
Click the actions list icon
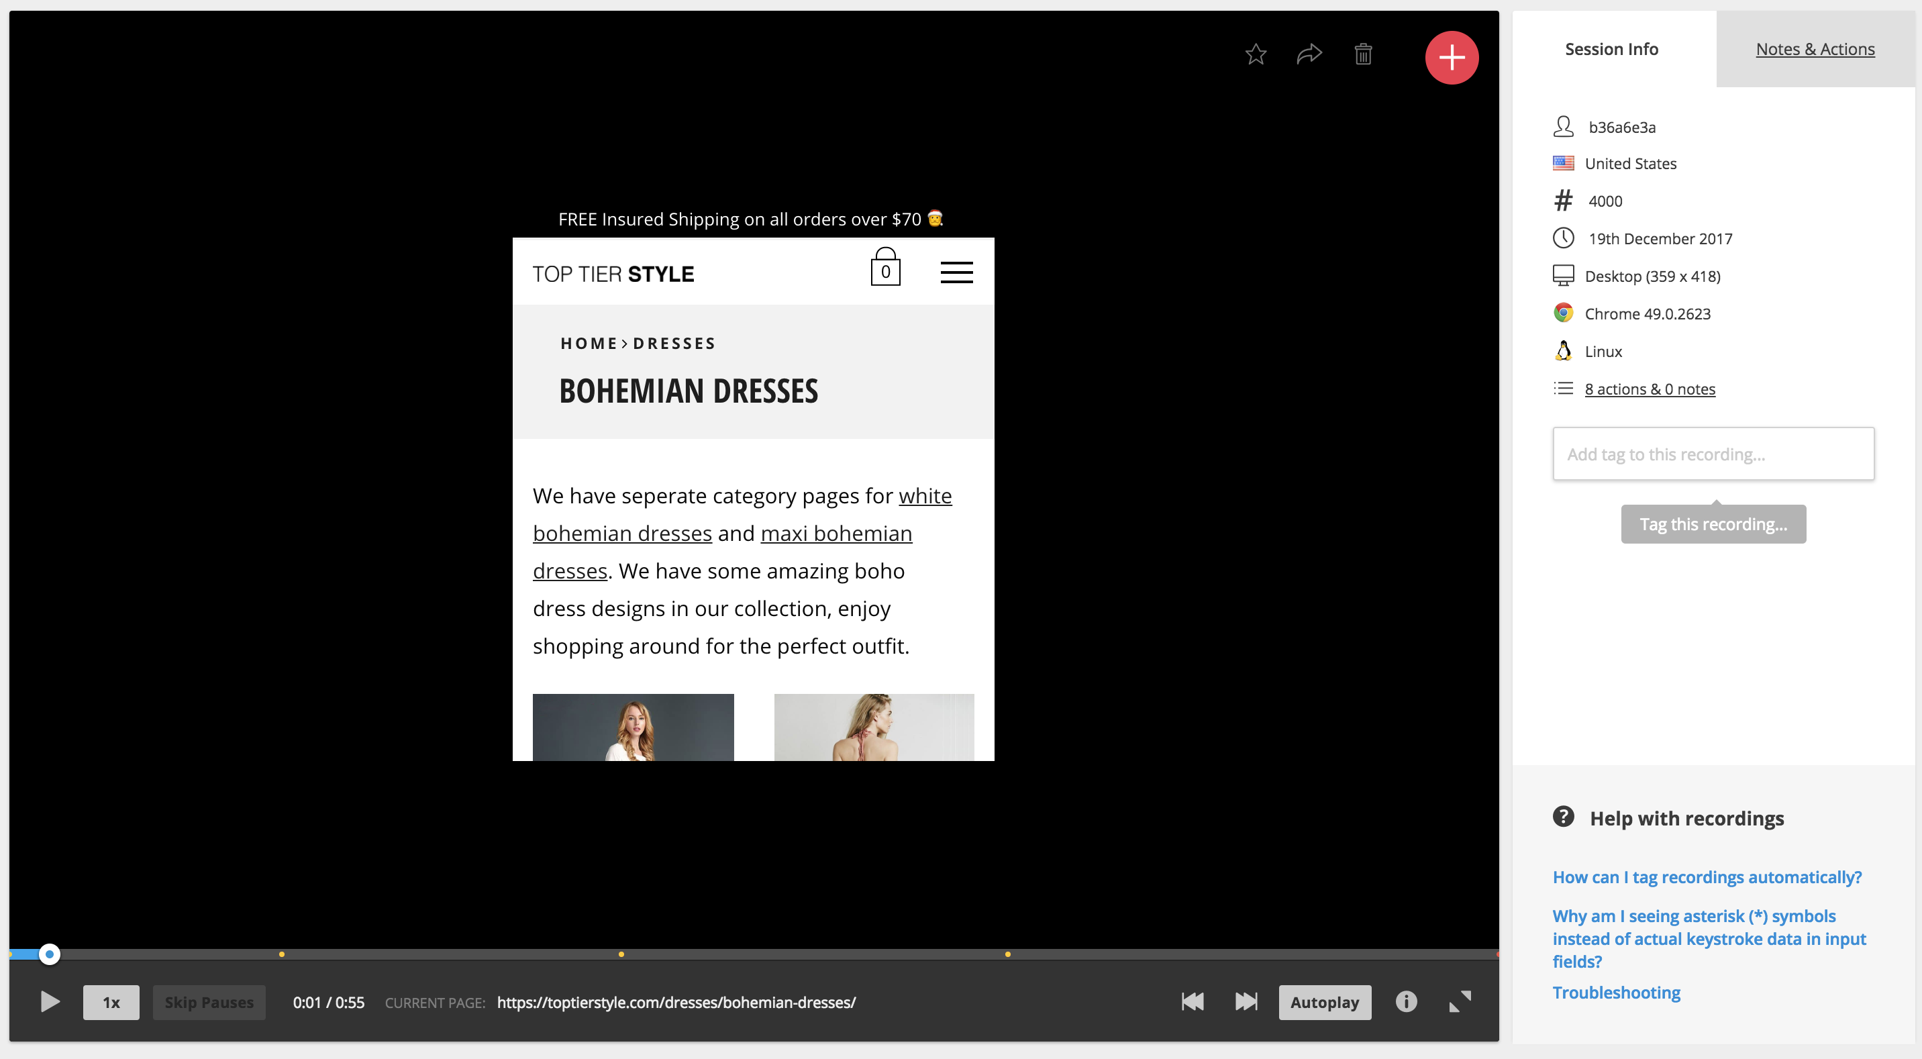tap(1563, 388)
